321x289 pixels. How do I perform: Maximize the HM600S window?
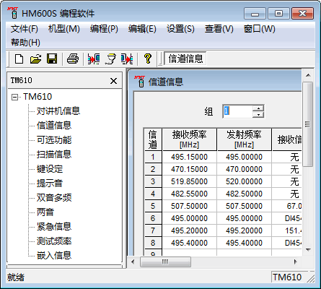pos(278,13)
